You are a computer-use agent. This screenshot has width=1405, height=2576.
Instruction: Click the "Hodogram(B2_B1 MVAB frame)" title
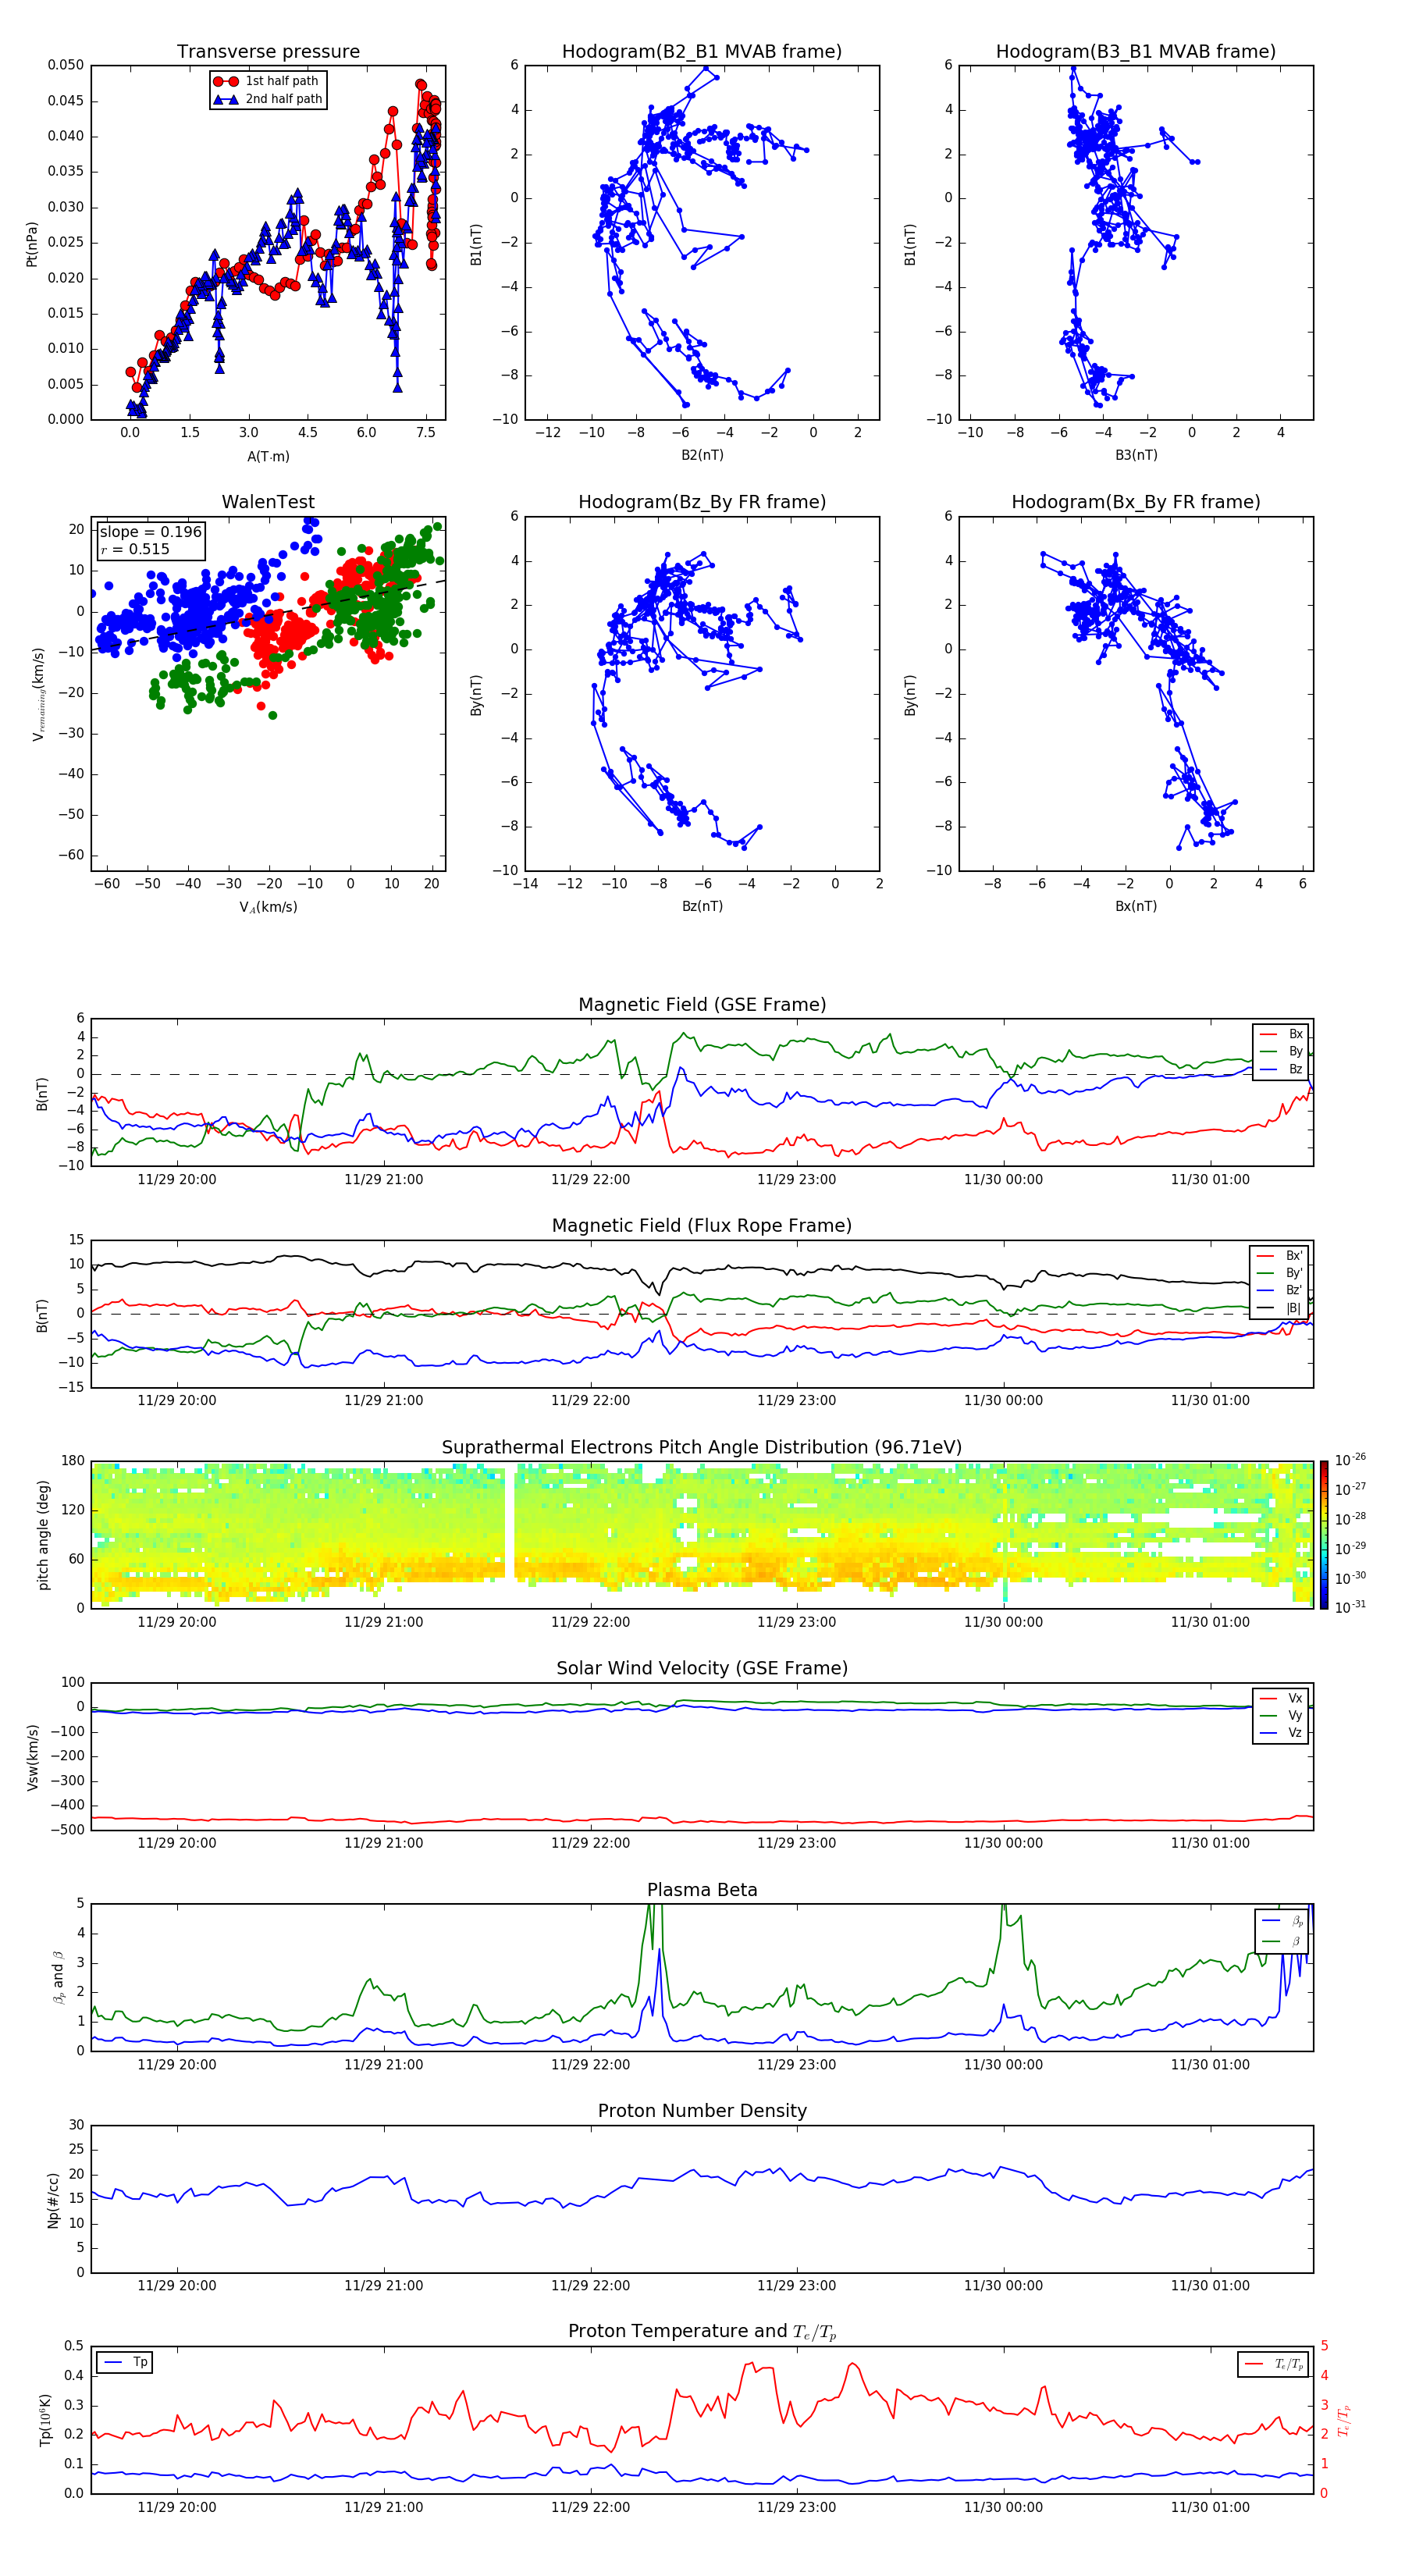[702, 51]
